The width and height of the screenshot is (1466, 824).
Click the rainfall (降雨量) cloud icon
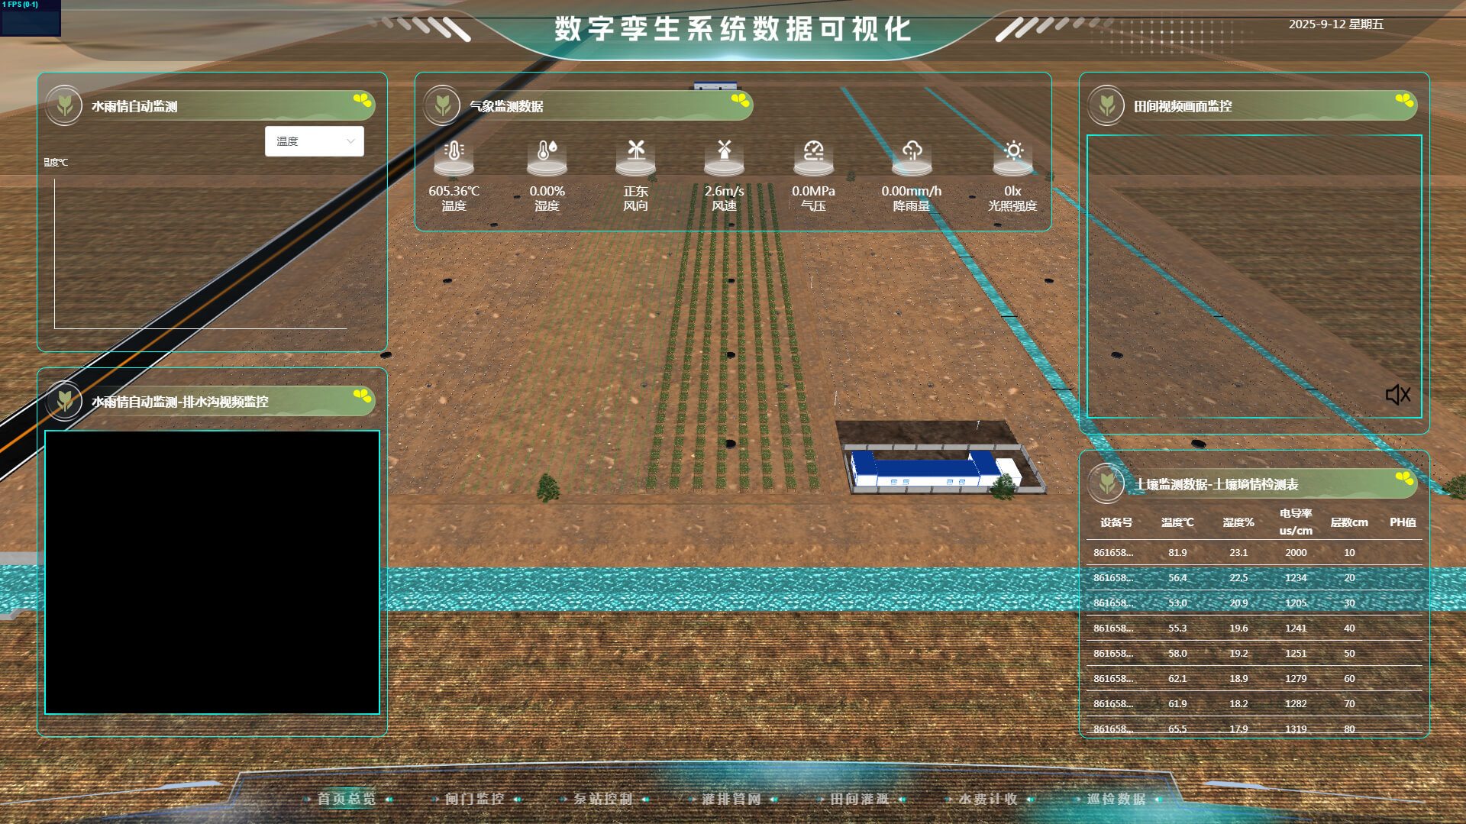(x=912, y=151)
